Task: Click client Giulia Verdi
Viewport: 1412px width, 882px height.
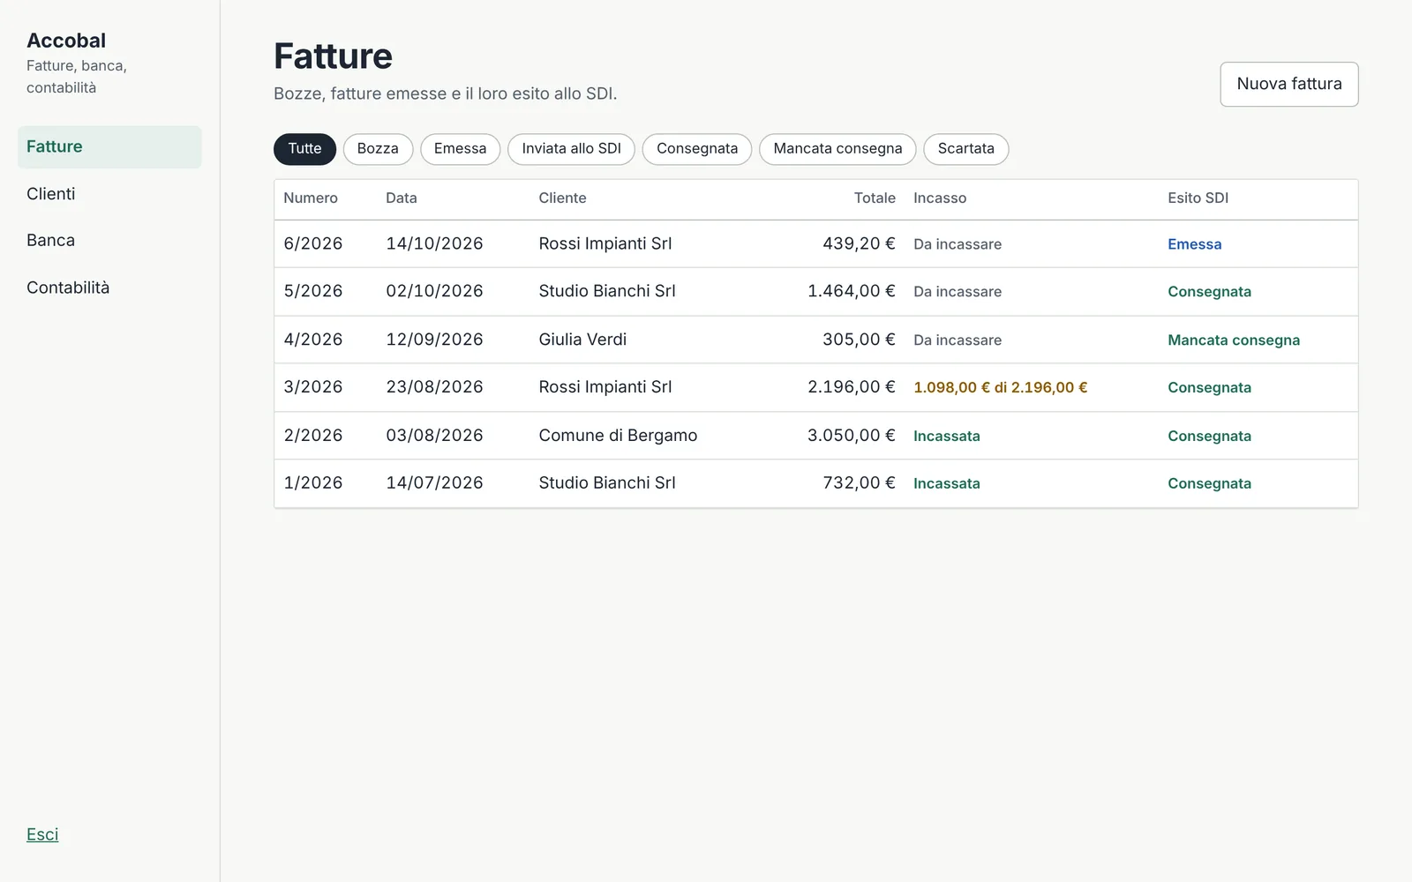Action: [582, 340]
